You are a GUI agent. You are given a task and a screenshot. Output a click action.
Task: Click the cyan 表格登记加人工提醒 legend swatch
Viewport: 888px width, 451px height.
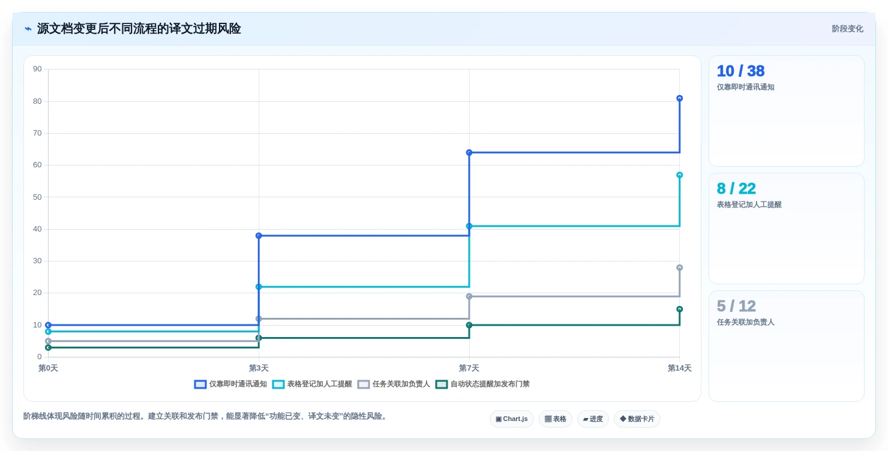pos(278,384)
